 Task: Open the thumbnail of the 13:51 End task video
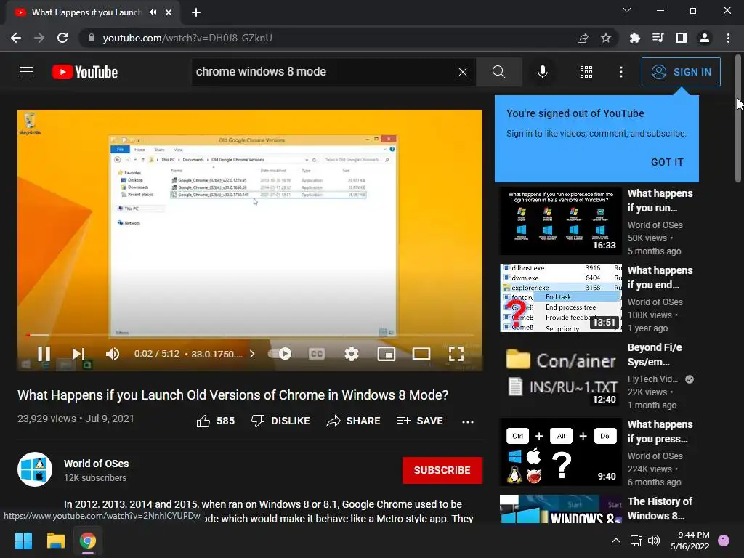[561, 298]
